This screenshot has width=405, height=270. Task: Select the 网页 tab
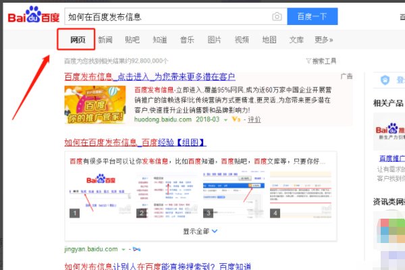(78, 40)
